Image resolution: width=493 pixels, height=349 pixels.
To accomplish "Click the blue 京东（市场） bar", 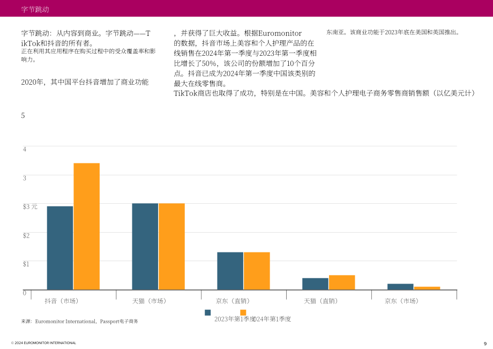I will coord(401,287).
